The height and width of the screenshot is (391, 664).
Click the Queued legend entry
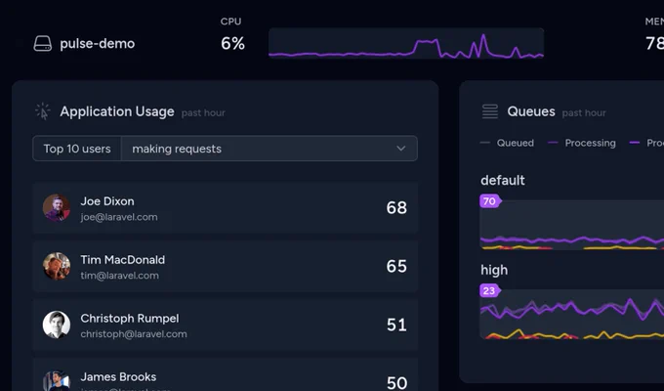[507, 143]
